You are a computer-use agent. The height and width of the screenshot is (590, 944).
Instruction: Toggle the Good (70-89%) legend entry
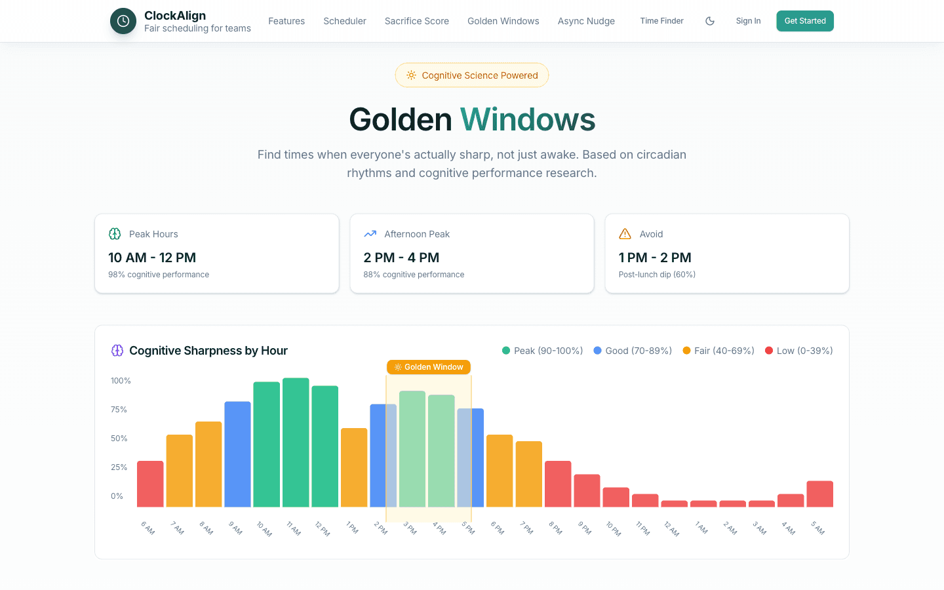pos(632,350)
